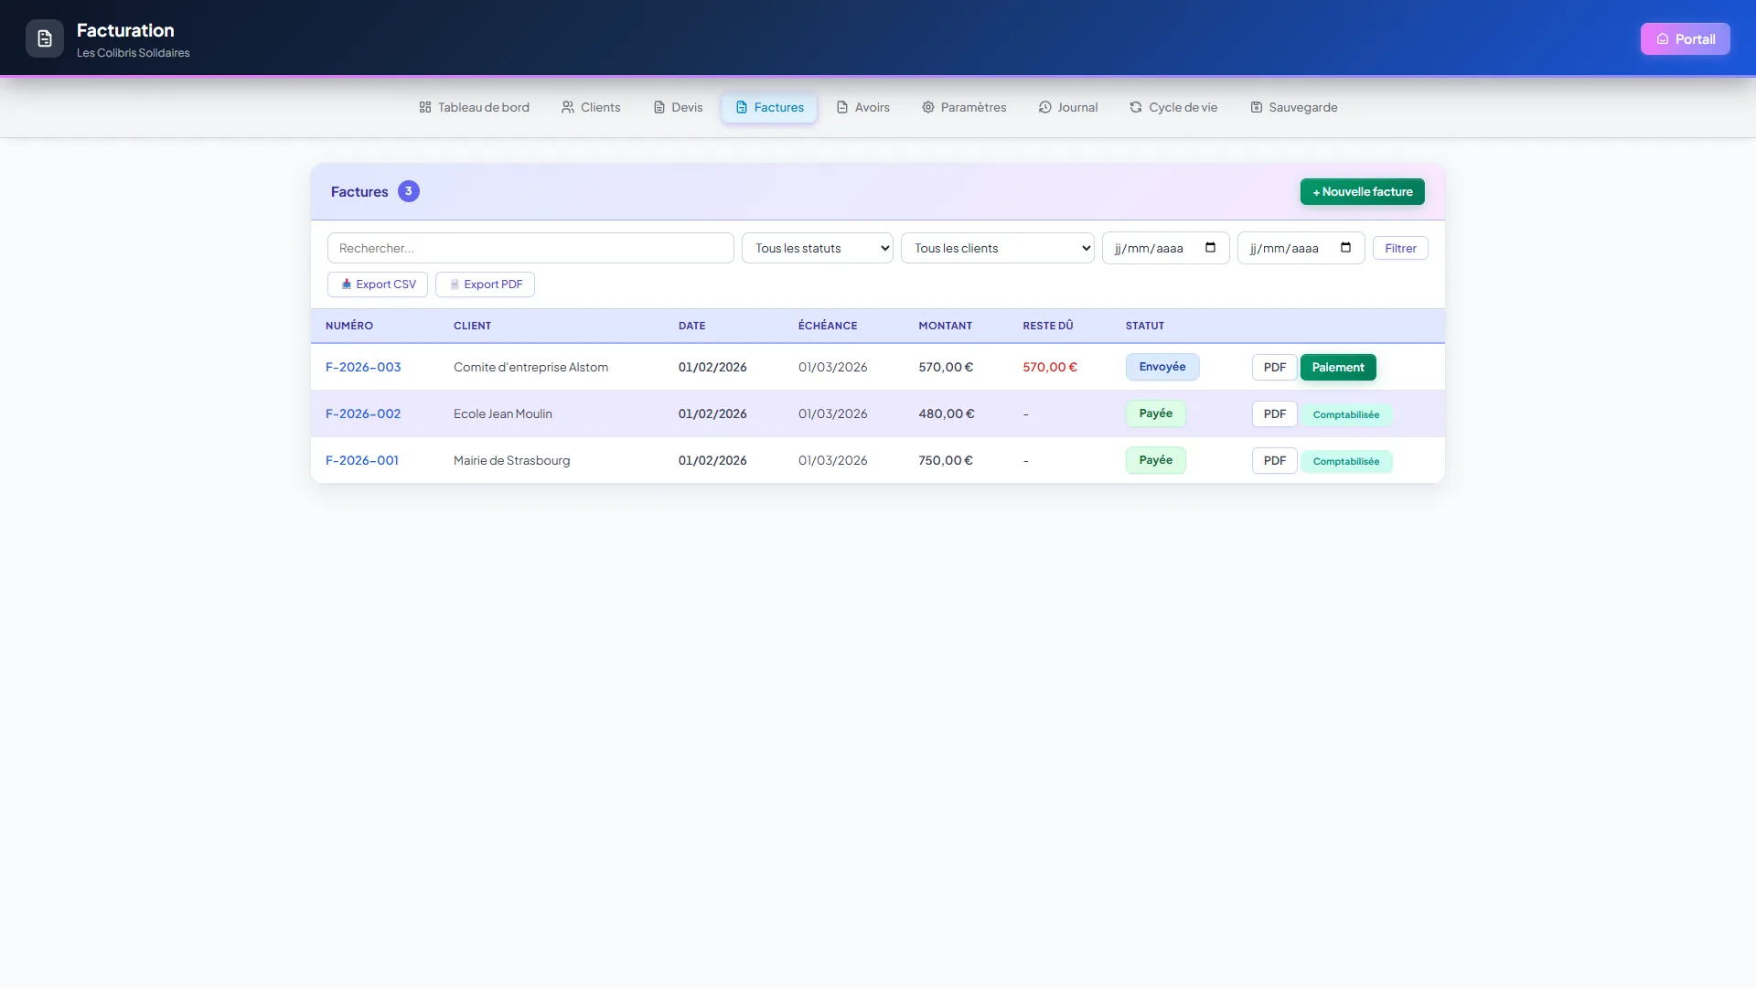Open Paramètres via the gear icon
1756x988 pixels.
point(964,107)
